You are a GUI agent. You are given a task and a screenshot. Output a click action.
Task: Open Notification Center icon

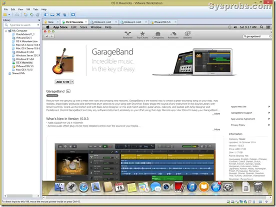coord(268,27)
